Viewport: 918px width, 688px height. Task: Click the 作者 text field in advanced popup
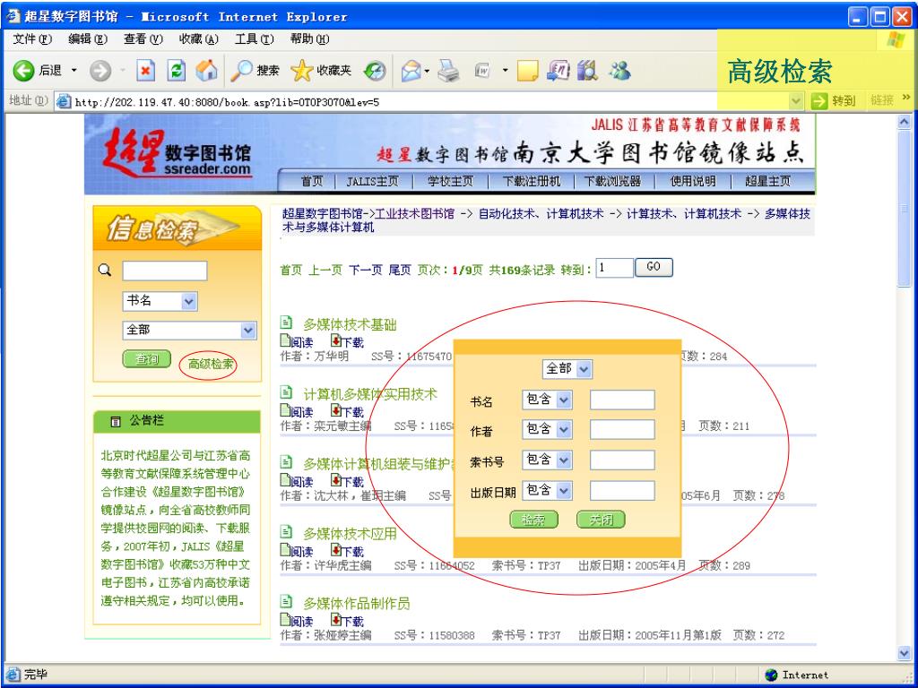[622, 429]
